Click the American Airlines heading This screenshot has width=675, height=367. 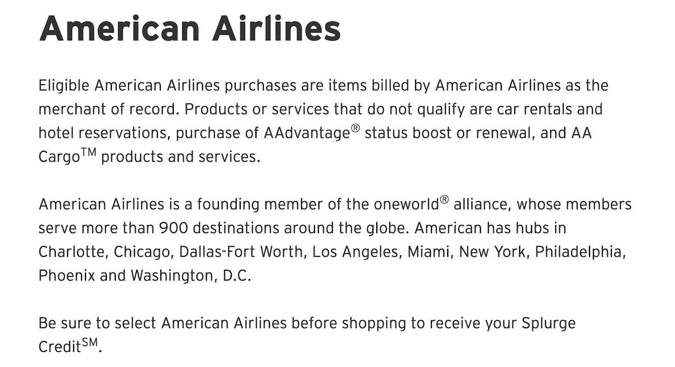[x=190, y=27]
